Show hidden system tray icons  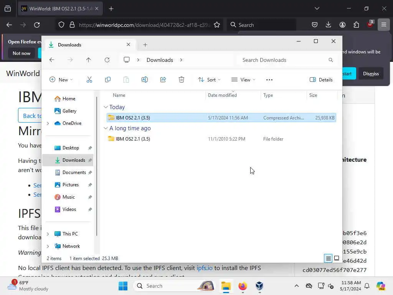[x=297, y=286]
